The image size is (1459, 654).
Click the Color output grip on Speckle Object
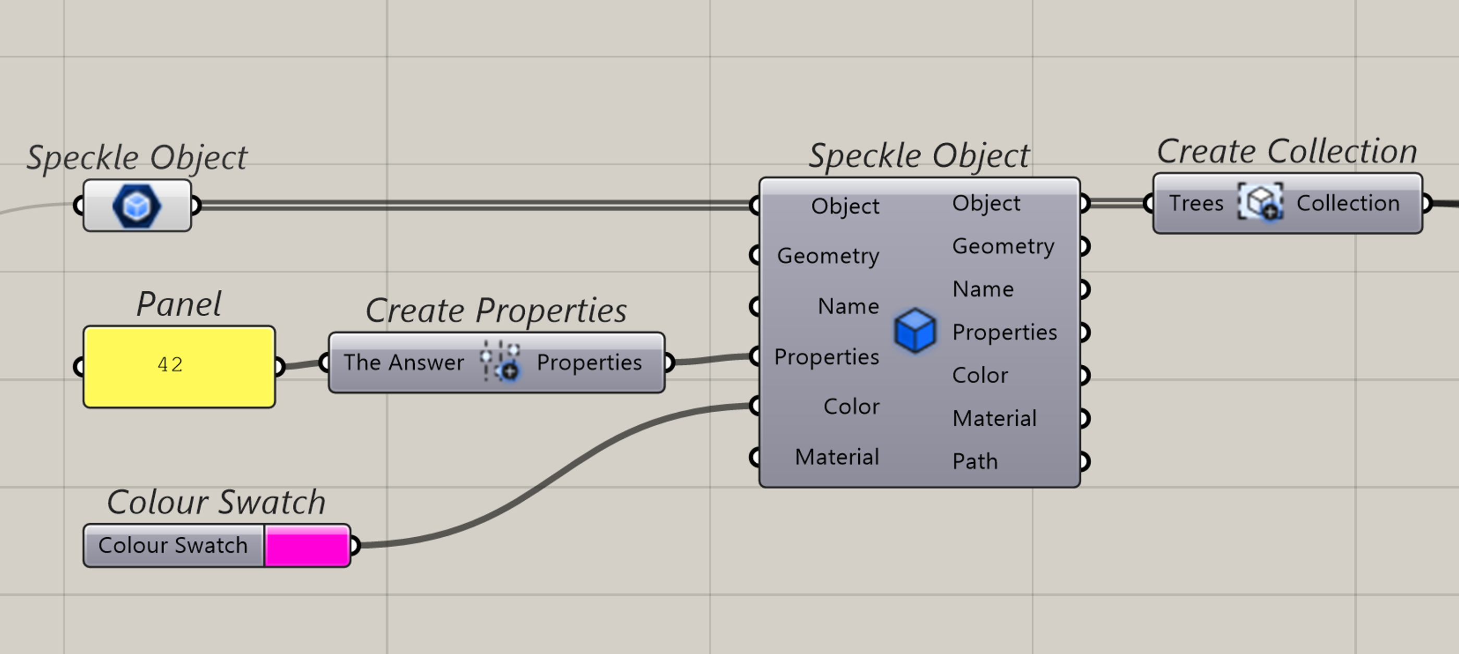[x=1083, y=375]
